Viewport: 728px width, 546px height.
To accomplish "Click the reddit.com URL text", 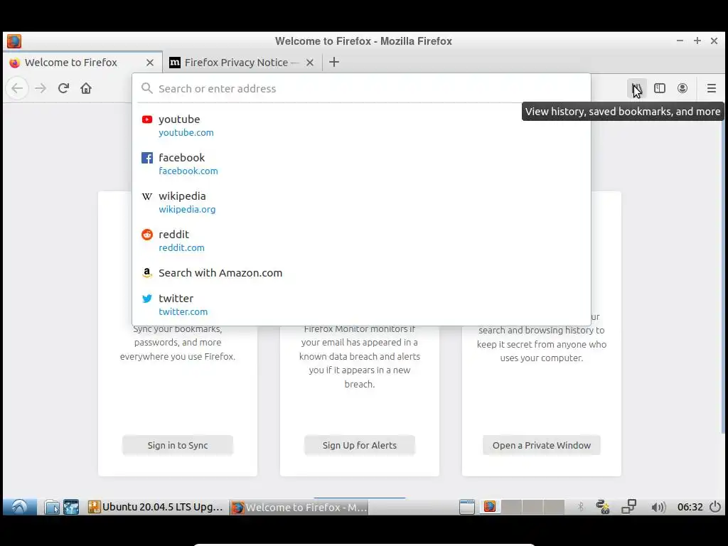I will click(x=181, y=248).
